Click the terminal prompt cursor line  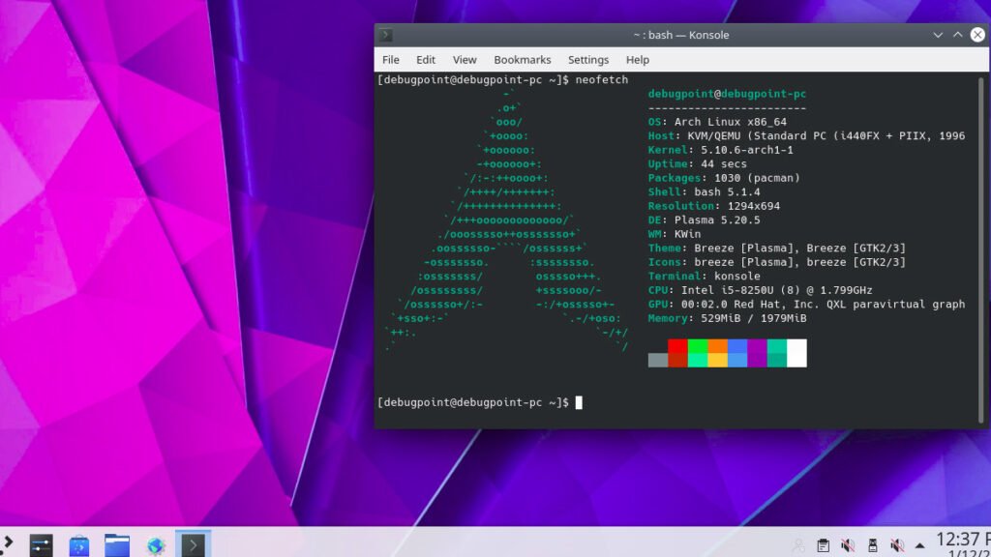[x=579, y=402]
